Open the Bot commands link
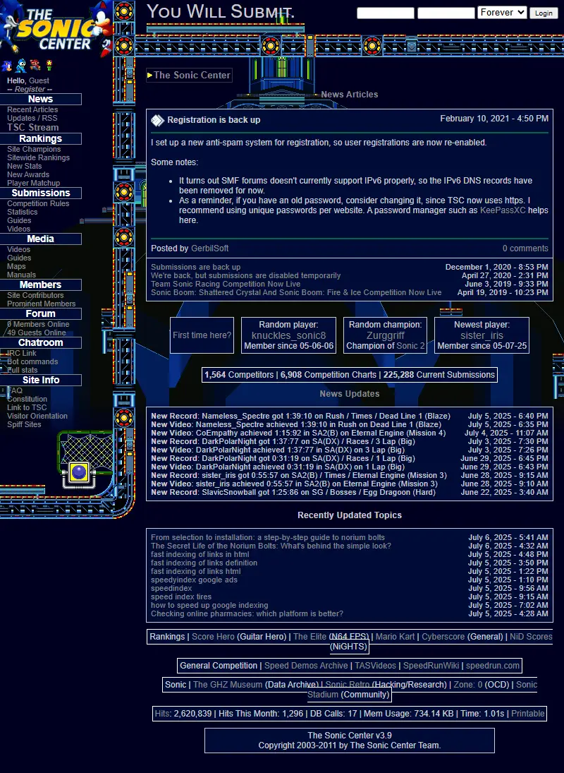 tap(32, 361)
